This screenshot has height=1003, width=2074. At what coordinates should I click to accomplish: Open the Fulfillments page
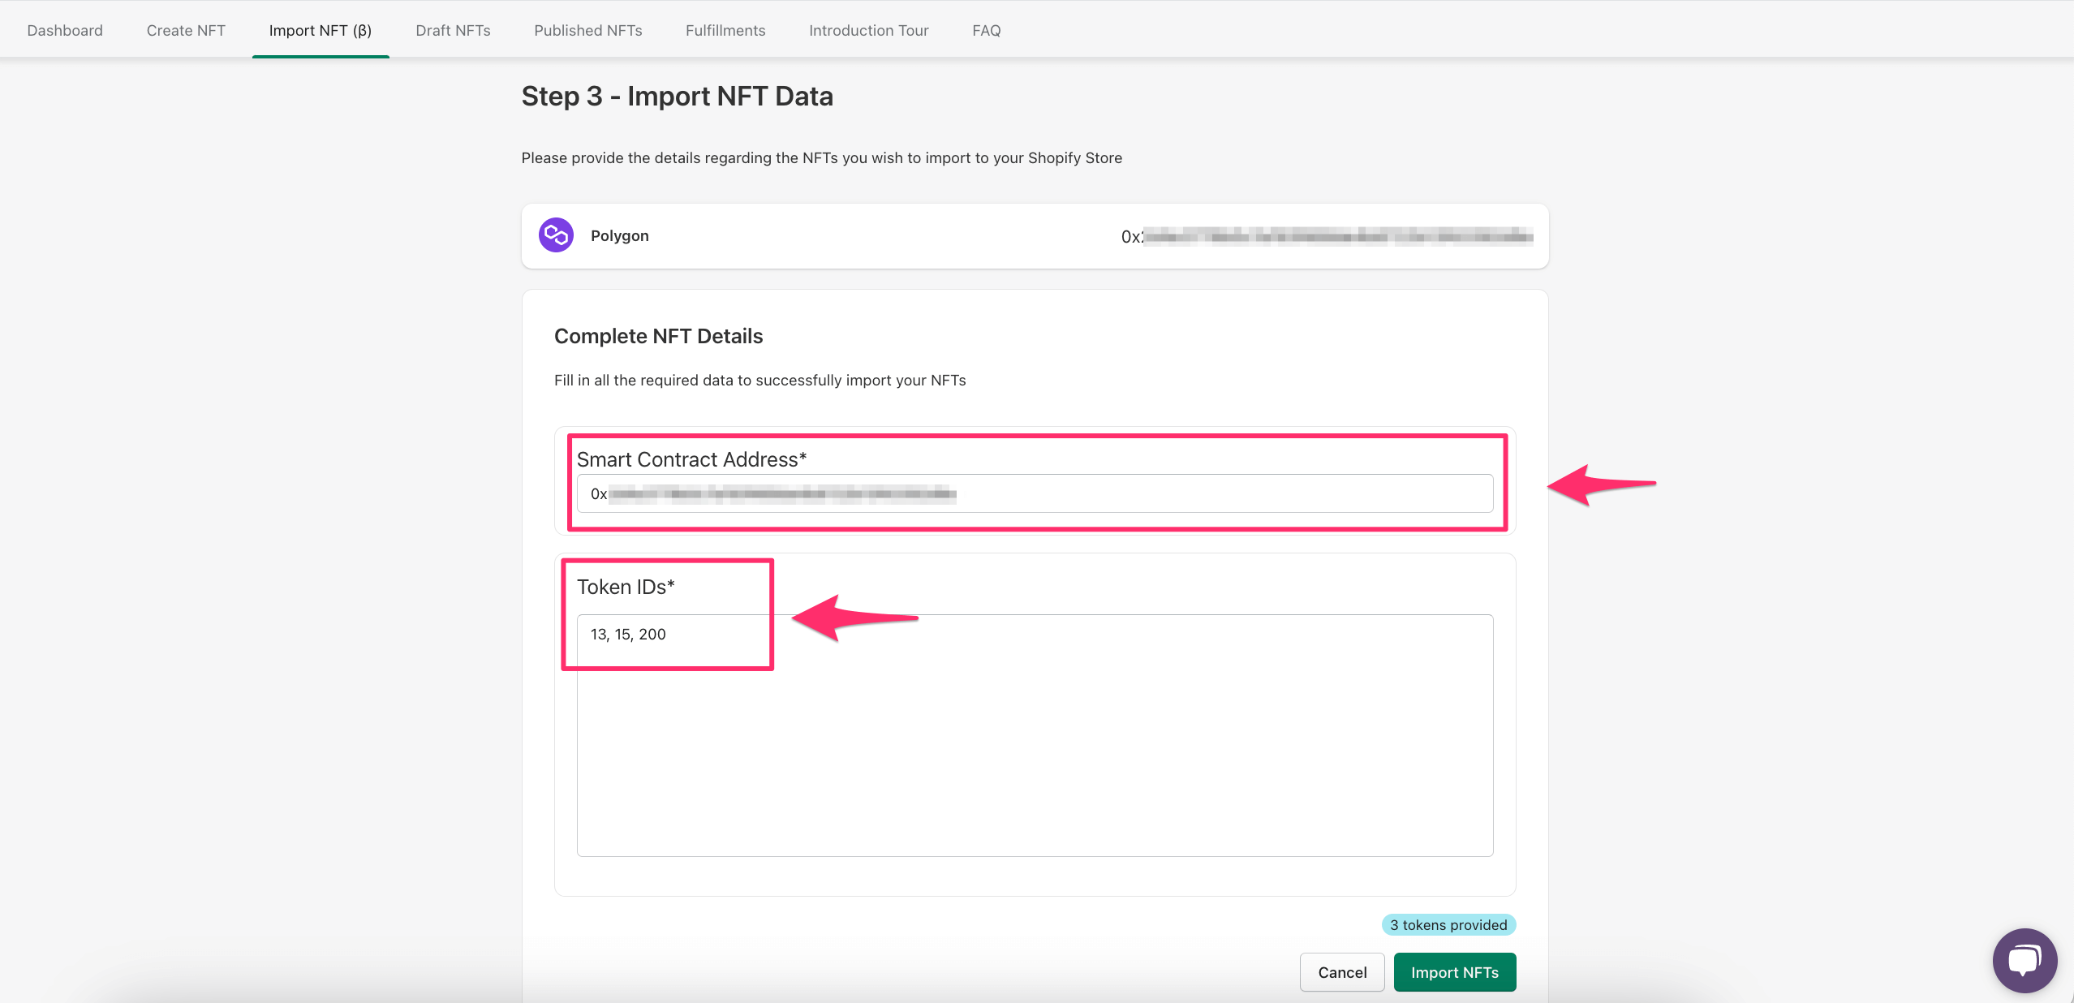point(725,30)
